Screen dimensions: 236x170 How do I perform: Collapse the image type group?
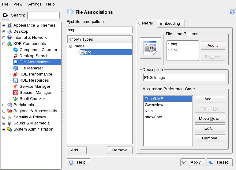[70, 46]
